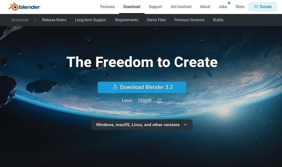Open the Features menu
The image size is (282, 167).
pyautogui.click(x=108, y=7)
